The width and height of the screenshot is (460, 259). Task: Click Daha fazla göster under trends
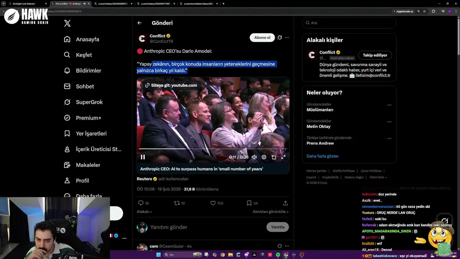(322, 156)
